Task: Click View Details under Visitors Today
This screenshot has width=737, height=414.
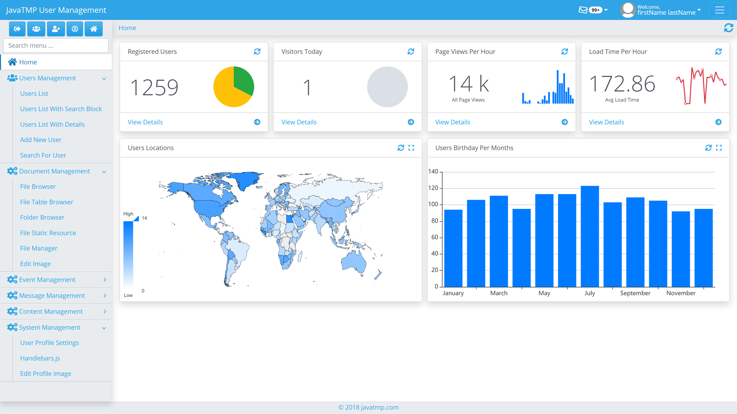Action: [x=299, y=122]
